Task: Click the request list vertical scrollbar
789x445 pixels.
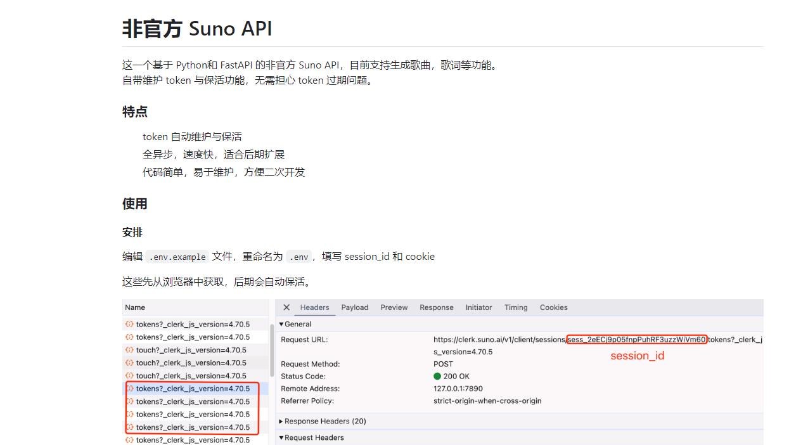Action: (x=273, y=351)
